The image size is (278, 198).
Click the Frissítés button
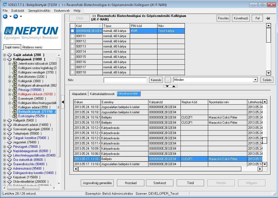pyautogui.click(x=223, y=18)
